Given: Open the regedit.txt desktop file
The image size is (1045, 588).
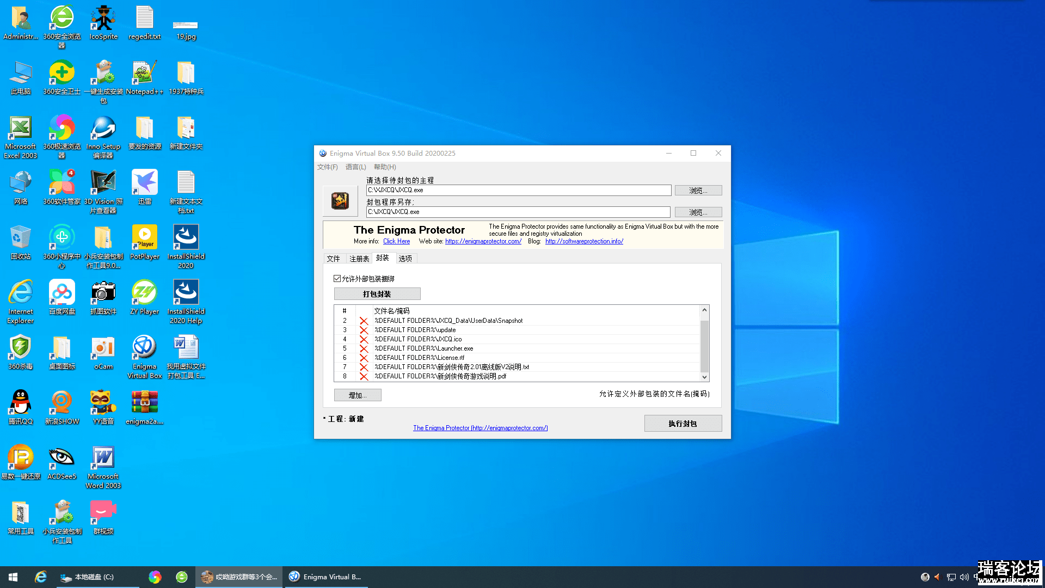Looking at the screenshot, I should 144,23.
